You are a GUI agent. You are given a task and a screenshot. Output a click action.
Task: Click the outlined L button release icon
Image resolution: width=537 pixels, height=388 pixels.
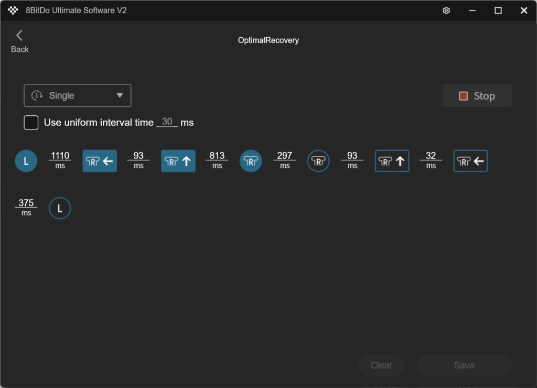[60, 208]
